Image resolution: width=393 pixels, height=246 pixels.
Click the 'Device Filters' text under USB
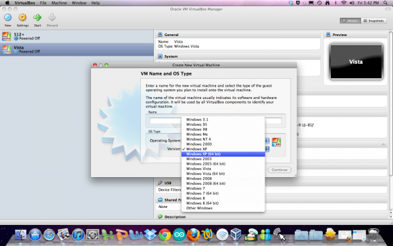tap(170, 190)
